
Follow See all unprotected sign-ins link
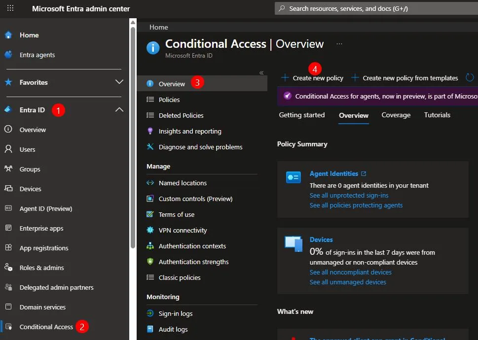349,196
